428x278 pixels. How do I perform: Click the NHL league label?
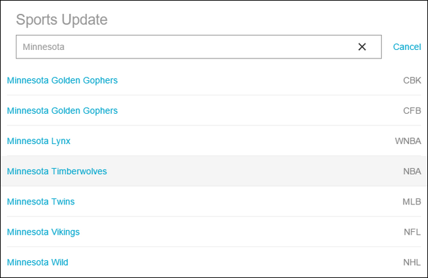pos(412,262)
